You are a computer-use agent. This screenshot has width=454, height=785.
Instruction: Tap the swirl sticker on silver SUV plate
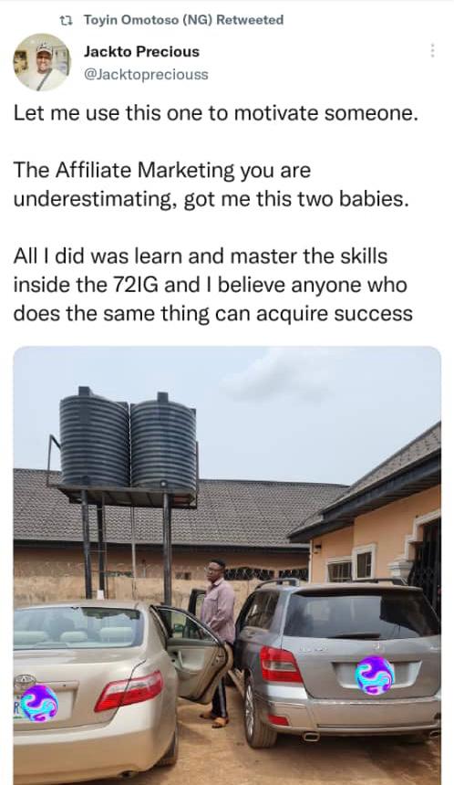pos(375,675)
